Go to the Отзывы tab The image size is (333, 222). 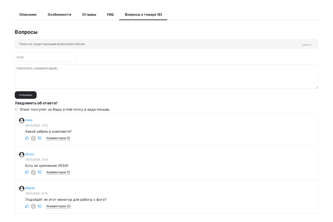click(89, 14)
